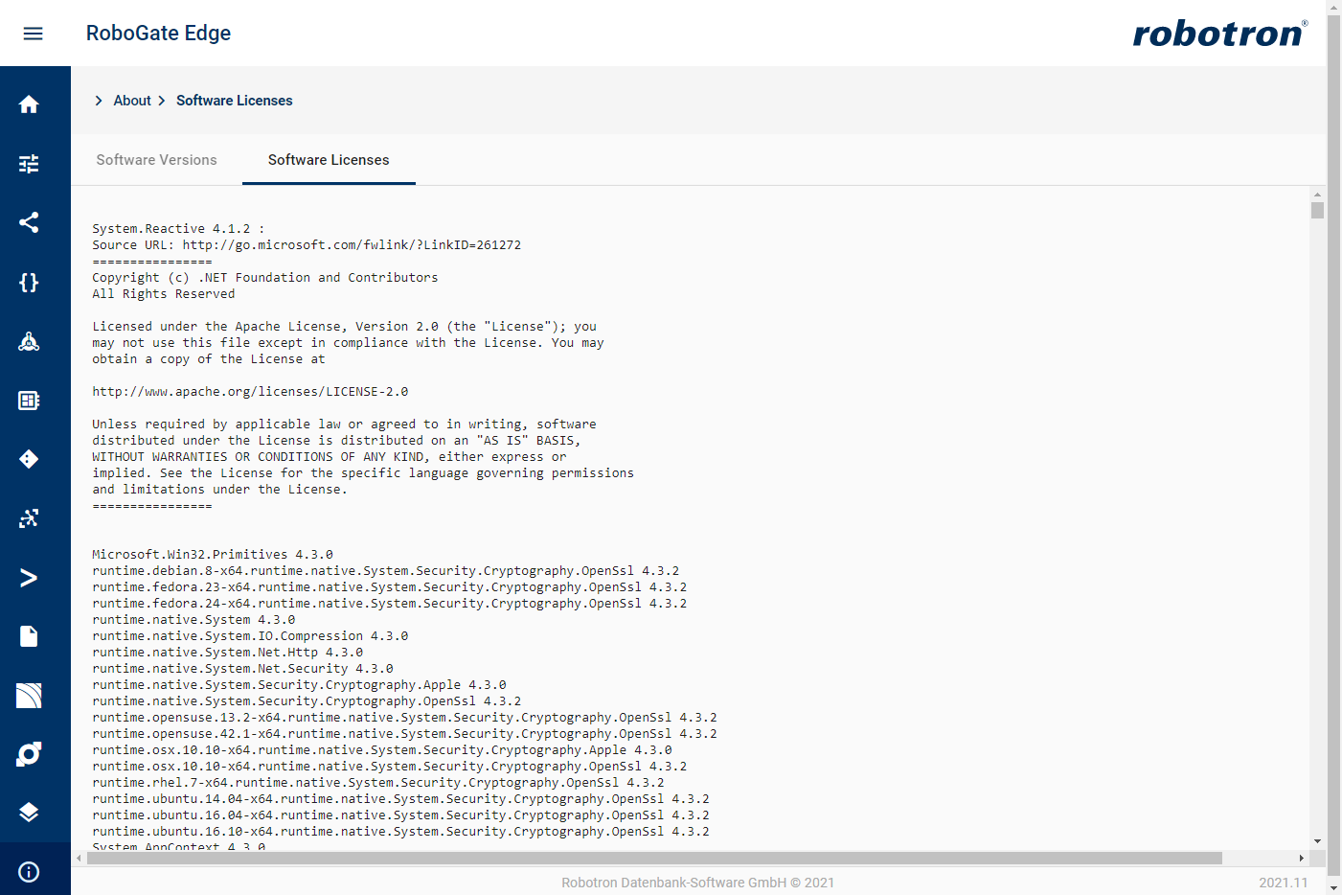
Task: Click the runtime.native.System 4.3.0 line
Action: (193, 620)
